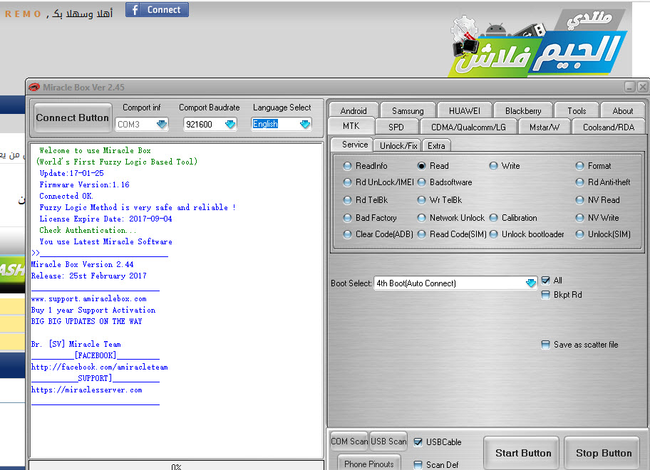This screenshot has height=470, width=650.
Task: Uncheck the All checkbox
Action: (x=545, y=281)
